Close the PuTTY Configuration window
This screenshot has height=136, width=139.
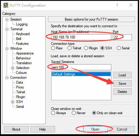click(x=131, y=5)
